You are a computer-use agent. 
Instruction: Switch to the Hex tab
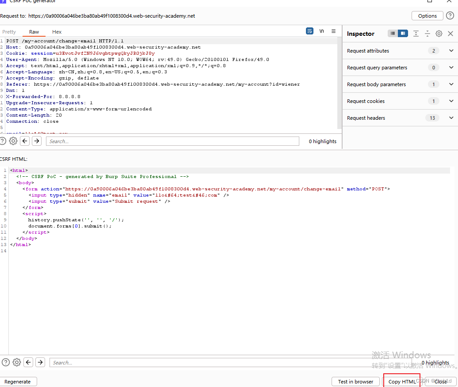(57, 32)
